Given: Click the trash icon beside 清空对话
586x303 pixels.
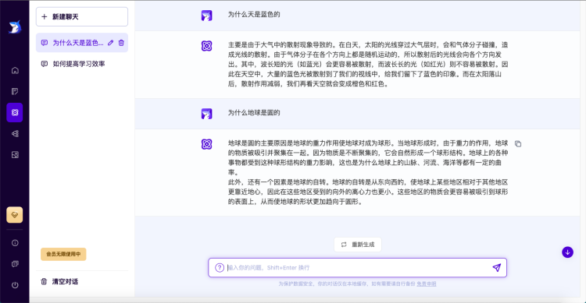Looking at the screenshot, I should (x=44, y=281).
